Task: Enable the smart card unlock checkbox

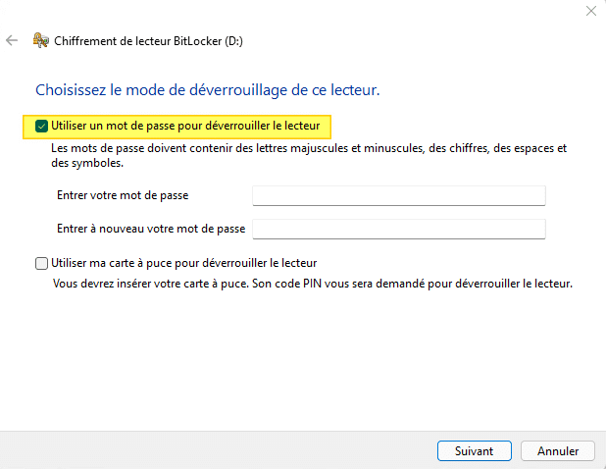Action: click(41, 263)
